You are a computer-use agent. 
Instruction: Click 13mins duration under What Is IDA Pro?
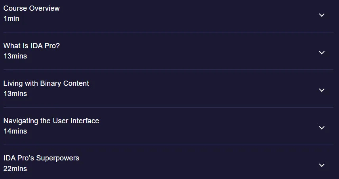15,56
